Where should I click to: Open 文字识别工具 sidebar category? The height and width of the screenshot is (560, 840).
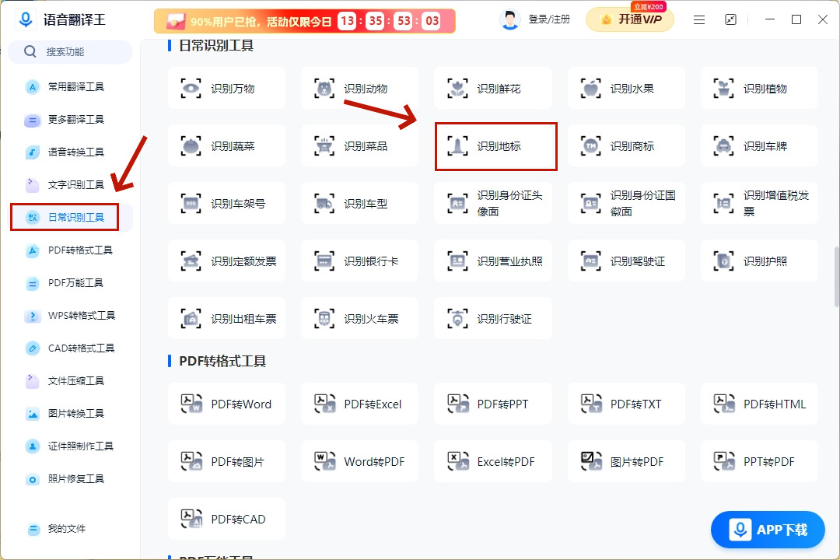click(x=70, y=185)
